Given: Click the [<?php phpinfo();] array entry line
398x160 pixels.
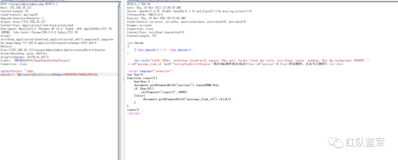Looking at the screenshot, I should [x=164, y=50].
